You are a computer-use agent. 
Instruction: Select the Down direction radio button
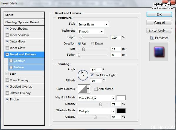(x=92, y=44)
